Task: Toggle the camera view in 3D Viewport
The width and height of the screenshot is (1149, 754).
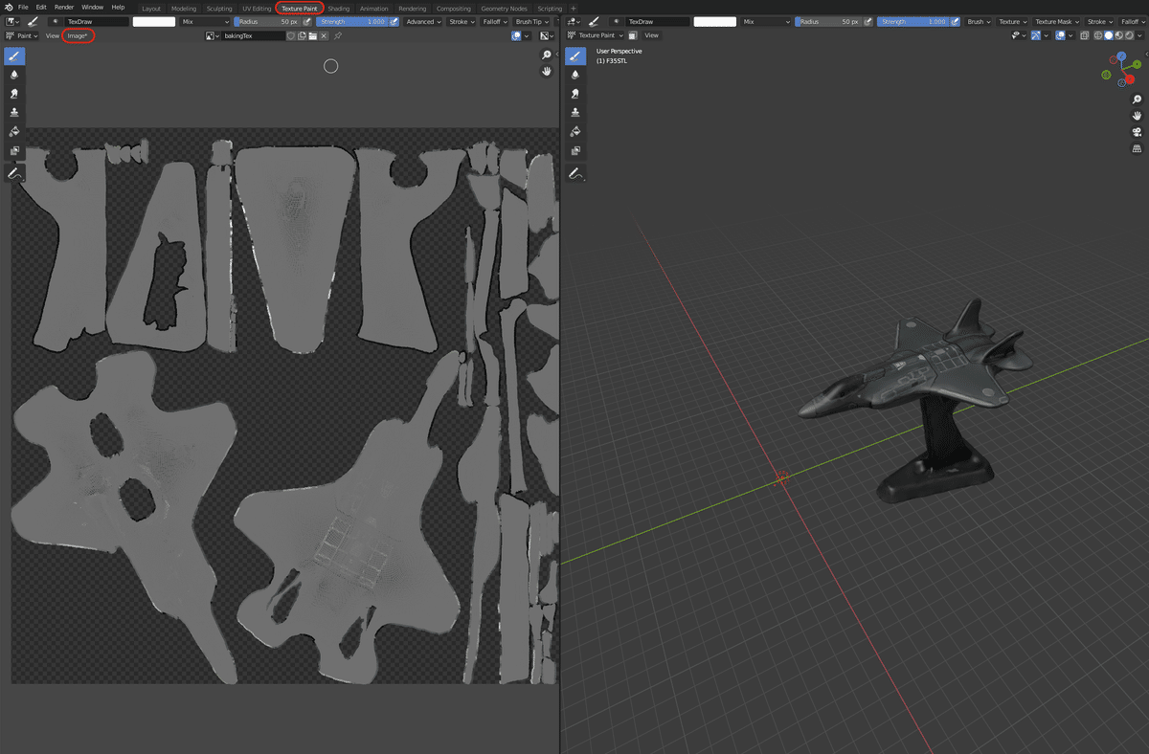Action: [x=1137, y=132]
